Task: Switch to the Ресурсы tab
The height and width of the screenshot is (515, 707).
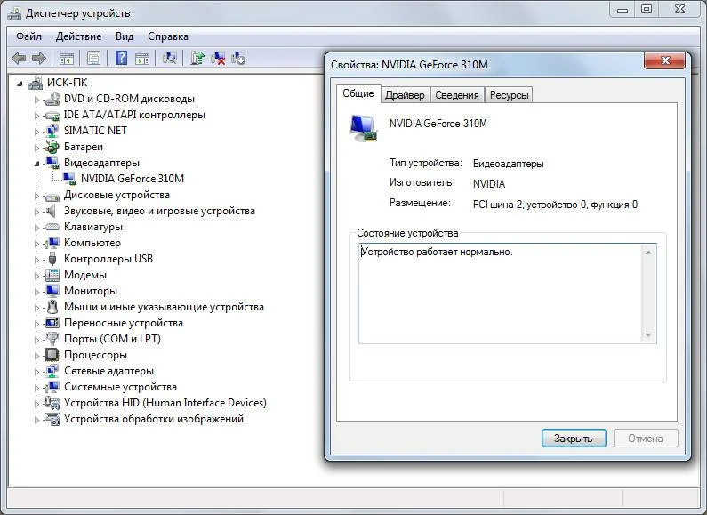Action: pos(509,95)
